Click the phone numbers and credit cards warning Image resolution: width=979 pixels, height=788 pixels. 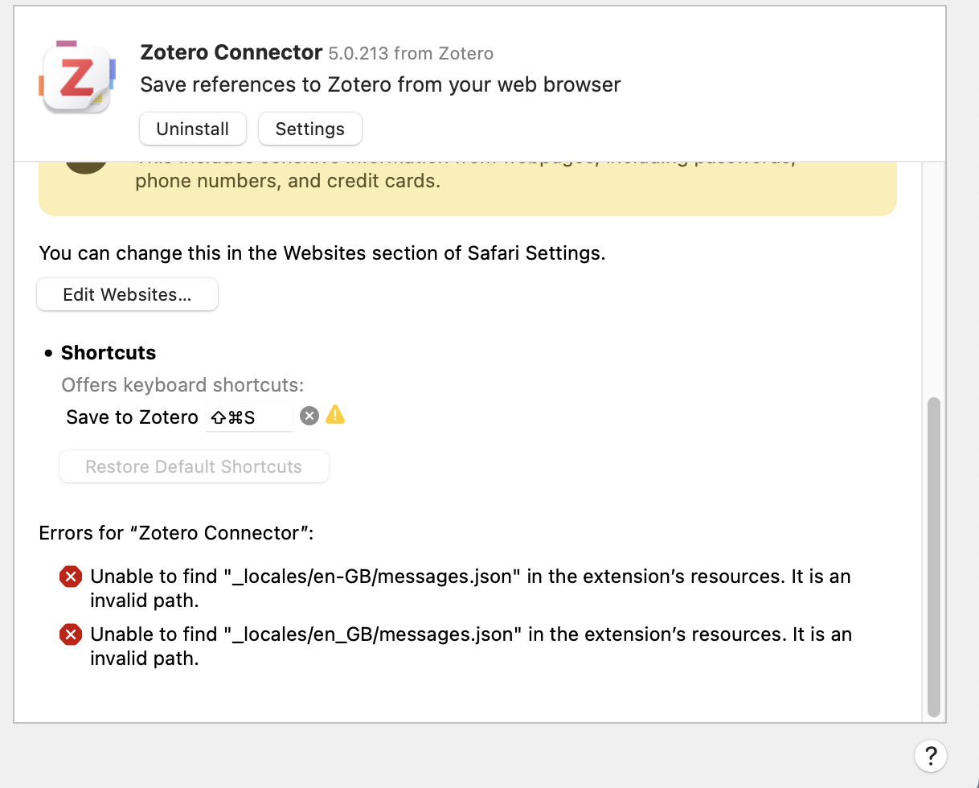288,181
